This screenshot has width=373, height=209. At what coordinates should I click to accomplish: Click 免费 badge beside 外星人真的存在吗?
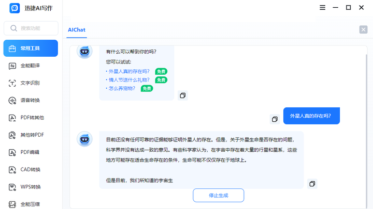[161, 71]
